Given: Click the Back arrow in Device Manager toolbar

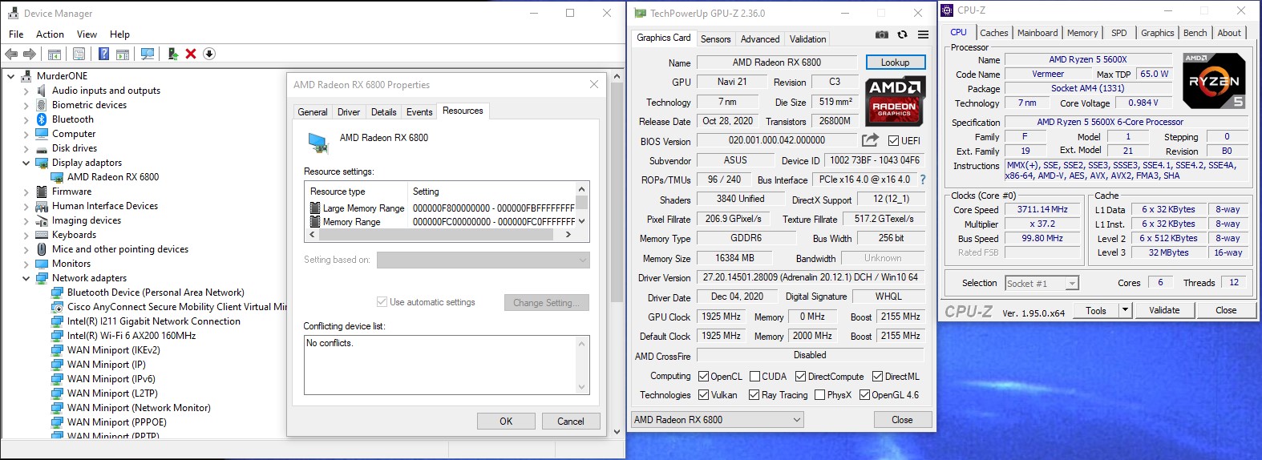Looking at the screenshot, I should (11, 54).
